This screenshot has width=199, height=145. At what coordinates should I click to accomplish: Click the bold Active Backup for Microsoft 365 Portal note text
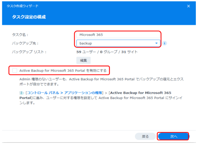(143, 93)
